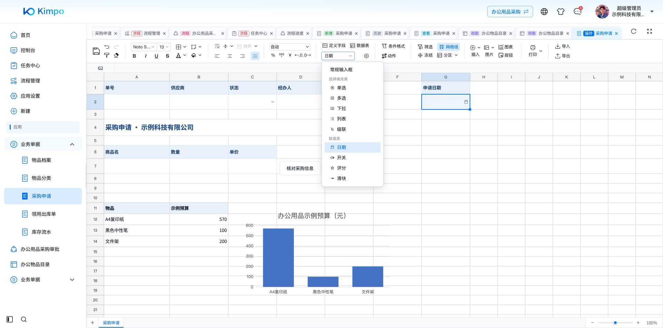Screen dimensions: 663x328
Task: Open the font family dropdown
Action: tap(144, 47)
